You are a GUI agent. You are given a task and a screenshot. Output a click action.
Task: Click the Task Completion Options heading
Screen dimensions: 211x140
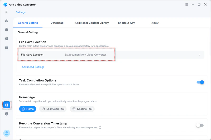38,80
